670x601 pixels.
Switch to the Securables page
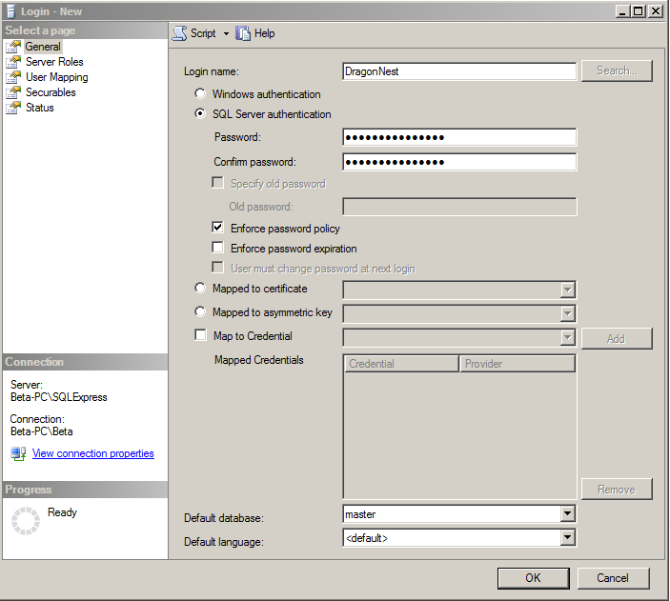(x=51, y=92)
